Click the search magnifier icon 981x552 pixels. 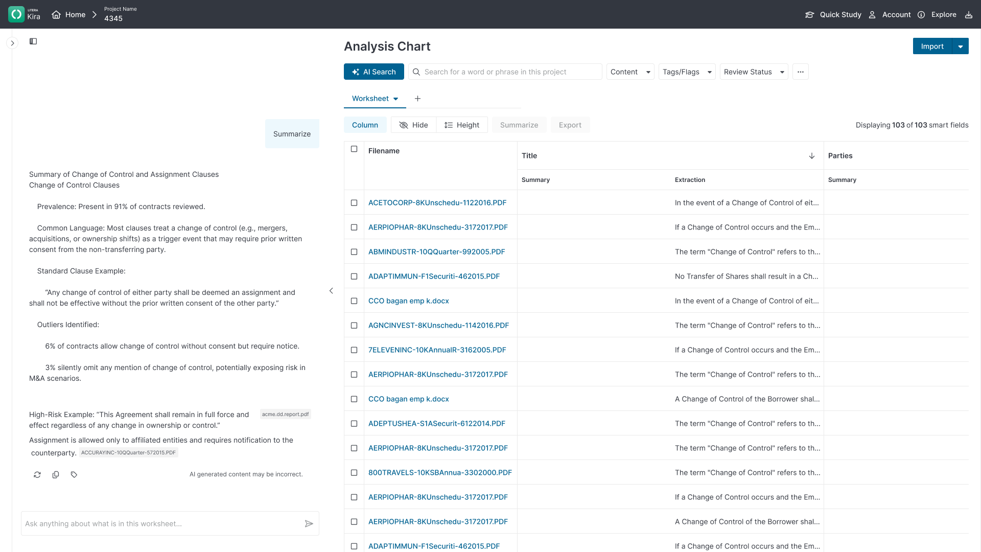coord(416,72)
